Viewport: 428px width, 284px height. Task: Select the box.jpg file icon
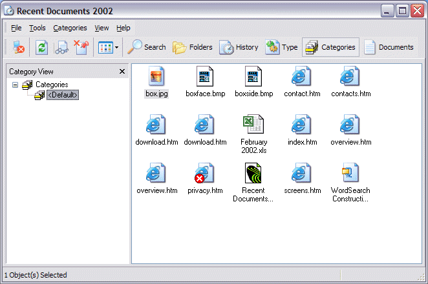coord(156,76)
